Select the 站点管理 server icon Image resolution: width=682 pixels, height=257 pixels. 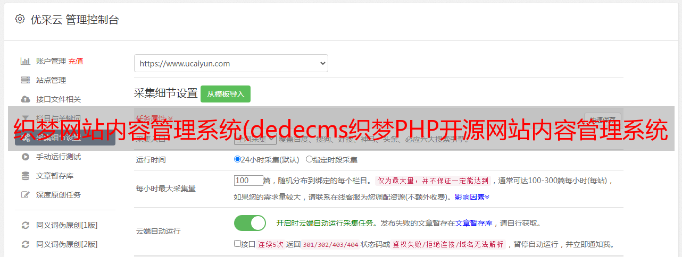coord(25,80)
